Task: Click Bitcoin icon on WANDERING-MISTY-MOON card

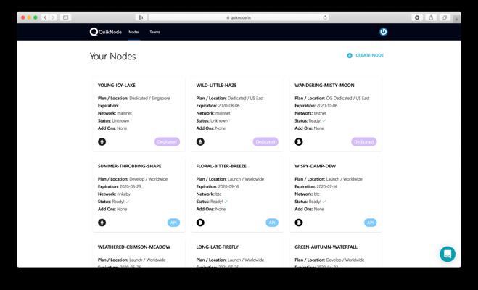Action: click(299, 141)
